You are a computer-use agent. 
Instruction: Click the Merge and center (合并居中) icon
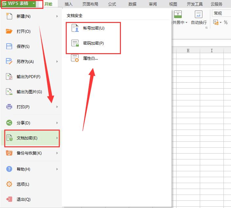[x=178, y=14]
